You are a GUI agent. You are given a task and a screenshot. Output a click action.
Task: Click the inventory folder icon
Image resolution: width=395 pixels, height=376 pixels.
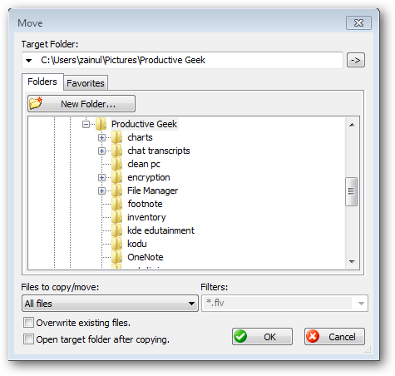click(117, 217)
